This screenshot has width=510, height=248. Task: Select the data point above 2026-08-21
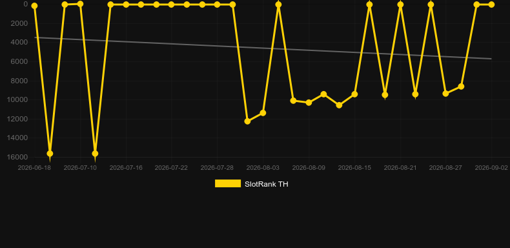coord(400,5)
